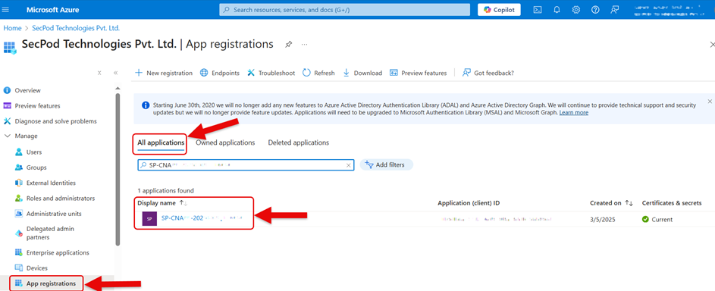Open the Cloud Shell icon in top bar
The height and width of the screenshot is (291, 715).
tap(538, 10)
